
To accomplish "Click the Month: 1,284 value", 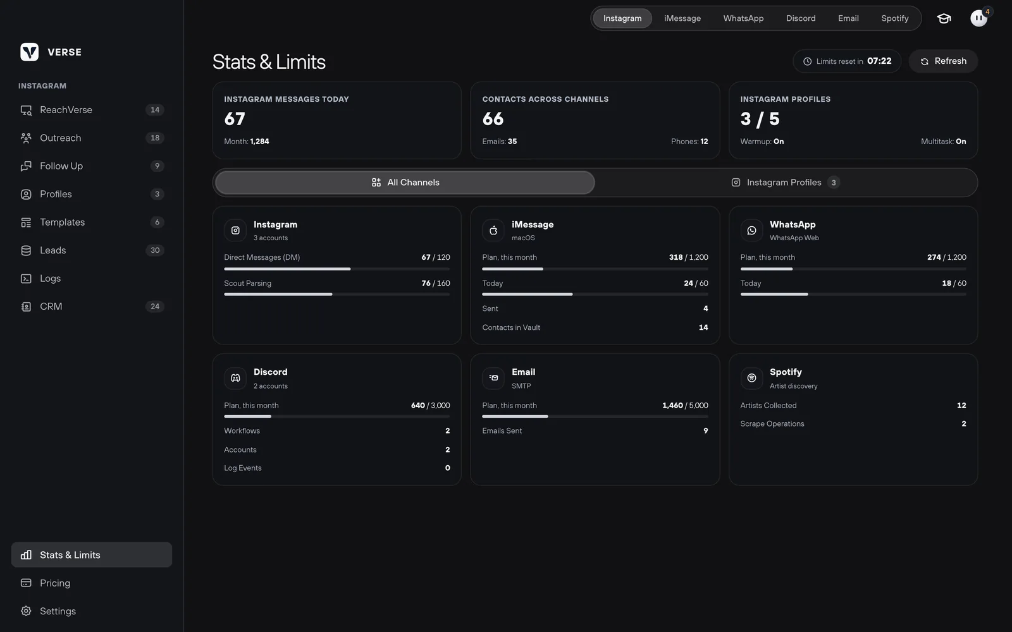I will pyautogui.click(x=247, y=142).
